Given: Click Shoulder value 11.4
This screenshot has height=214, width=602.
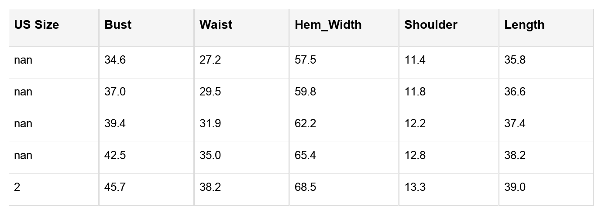Looking at the screenshot, I should [x=415, y=60].
